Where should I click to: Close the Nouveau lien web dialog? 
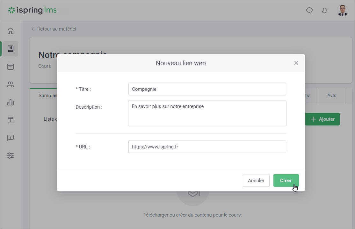coord(296,63)
